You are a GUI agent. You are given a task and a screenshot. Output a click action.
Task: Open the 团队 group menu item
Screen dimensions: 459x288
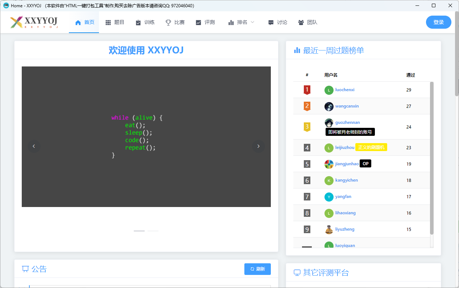307,22
